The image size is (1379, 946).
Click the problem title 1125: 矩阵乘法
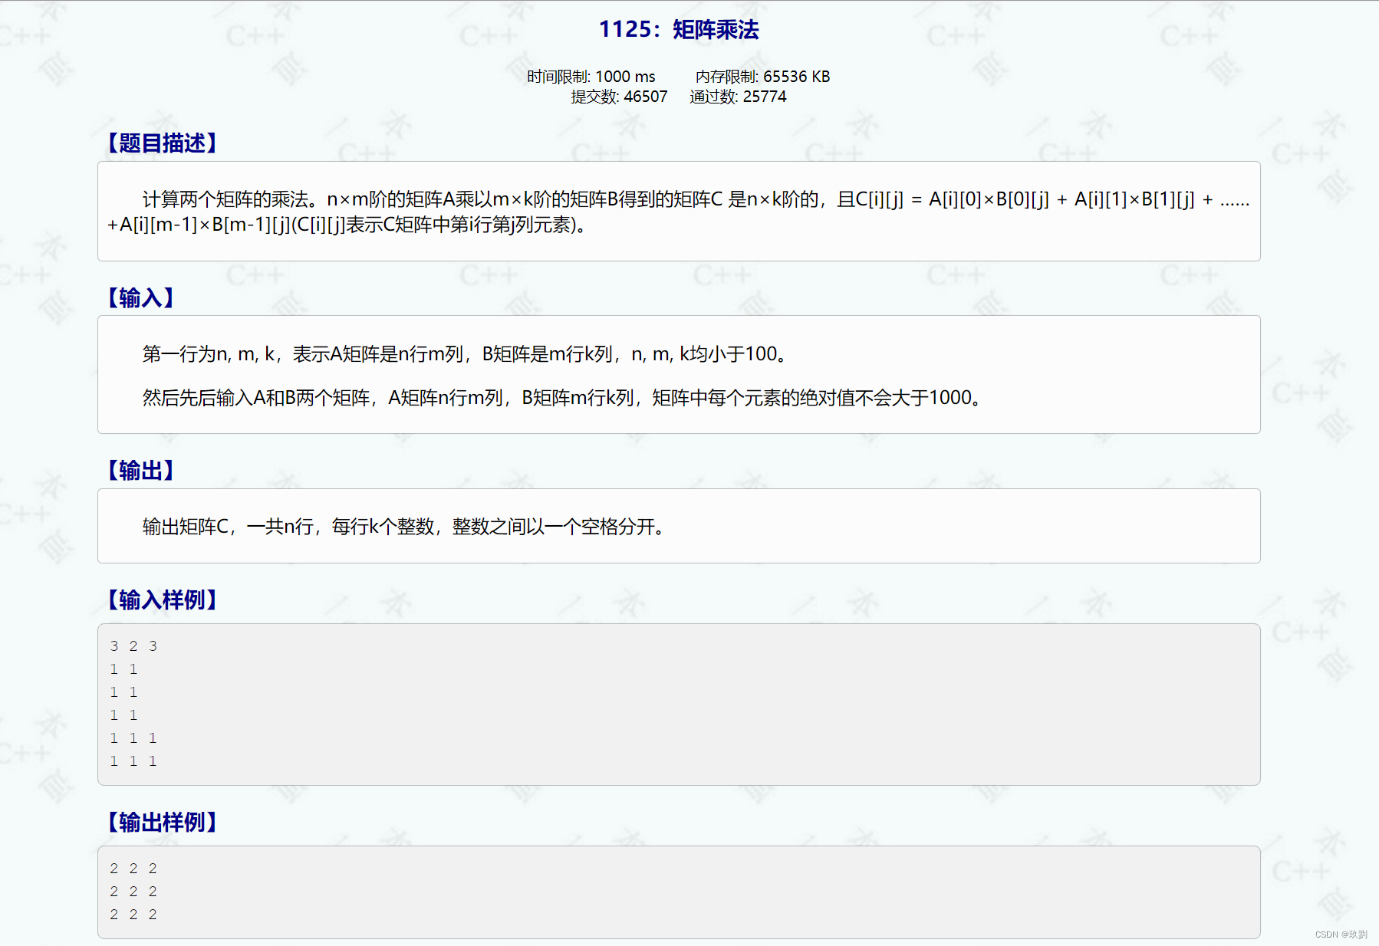(x=679, y=29)
